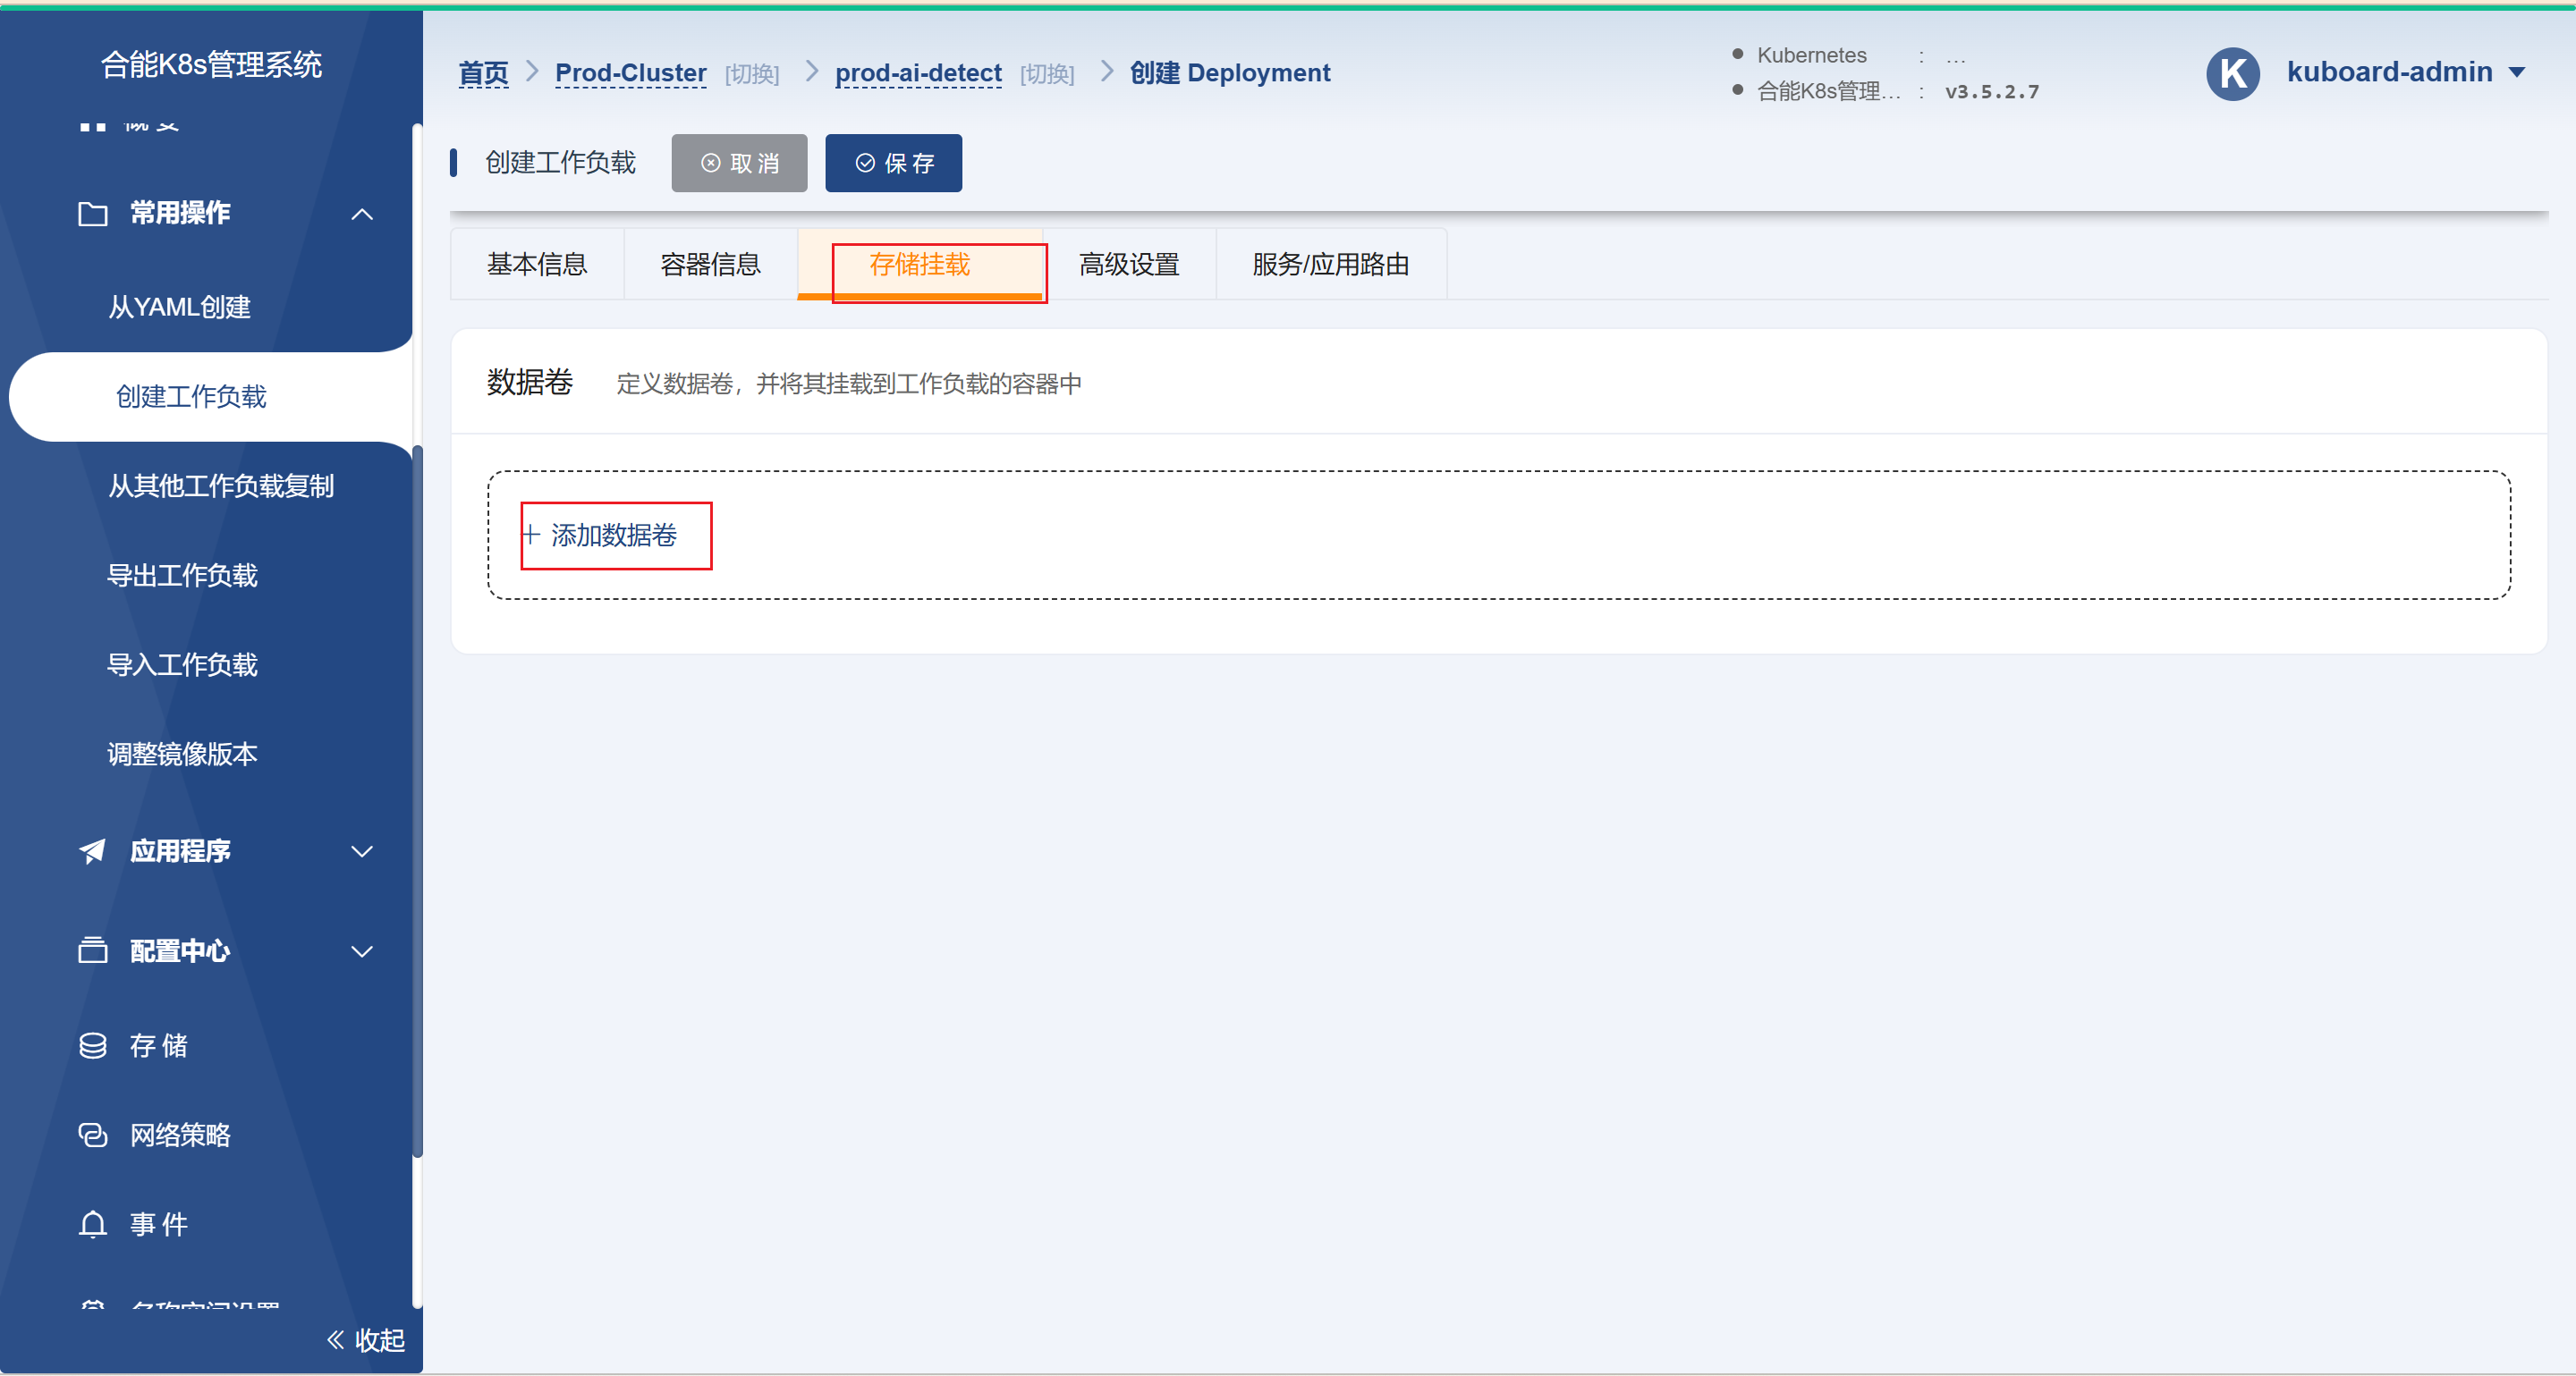Expand the 应用程序 menu chevron
Image resolution: width=2576 pixels, height=1376 pixels.
(x=362, y=851)
